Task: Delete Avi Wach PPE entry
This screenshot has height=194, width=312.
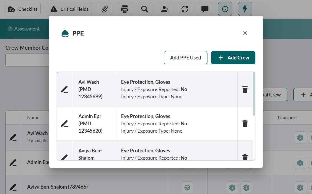Action: click(x=245, y=89)
